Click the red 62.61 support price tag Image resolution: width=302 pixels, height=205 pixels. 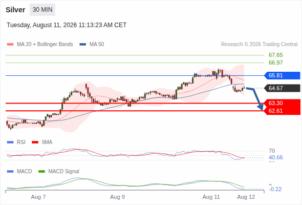[x=282, y=111]
